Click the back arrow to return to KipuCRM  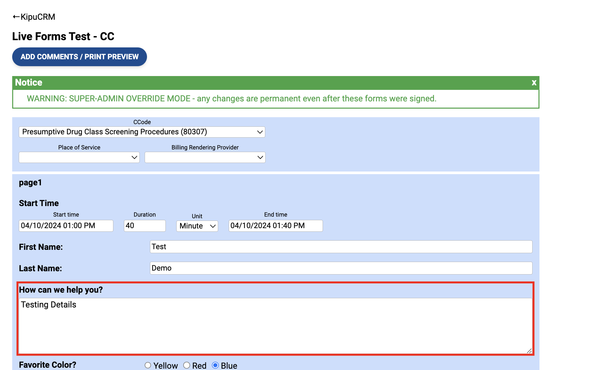(x=15, y=16)
